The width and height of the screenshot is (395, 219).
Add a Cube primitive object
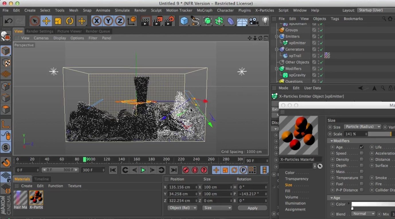184,21
